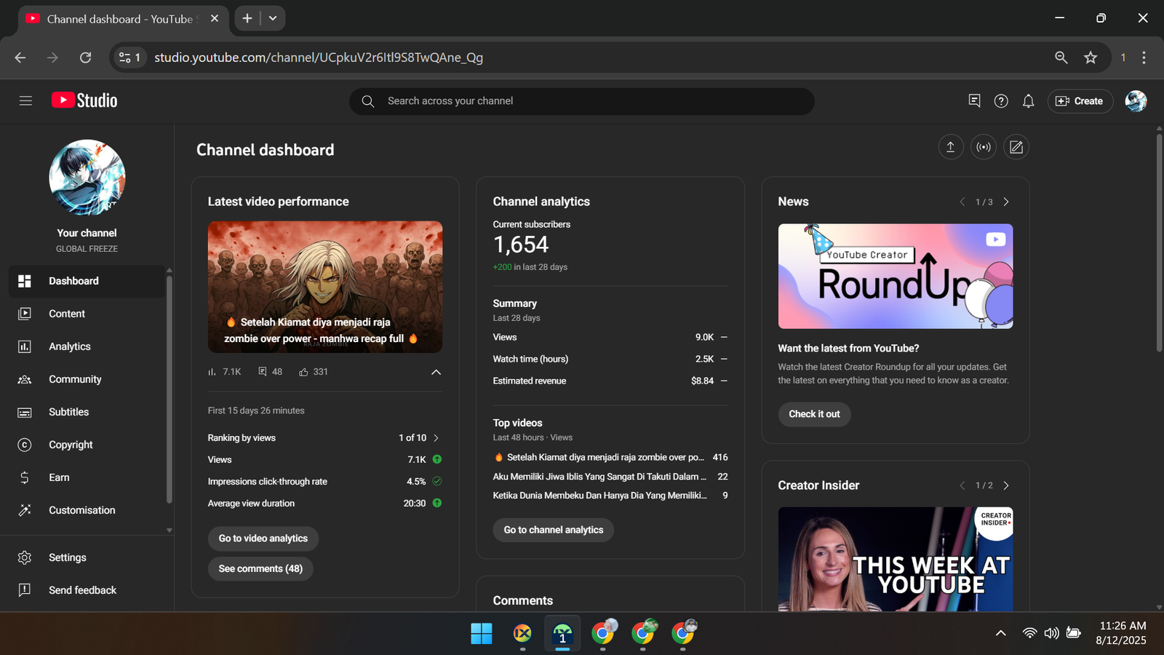
Task: Open the This Week at YouTube thumbnail
Action: [896, 559]
